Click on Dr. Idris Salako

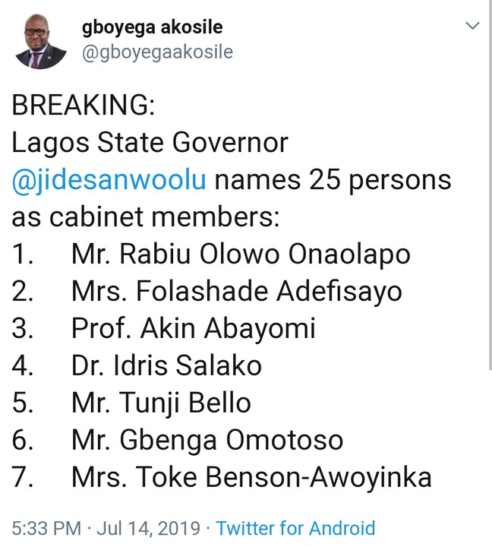tap(166, 366)
